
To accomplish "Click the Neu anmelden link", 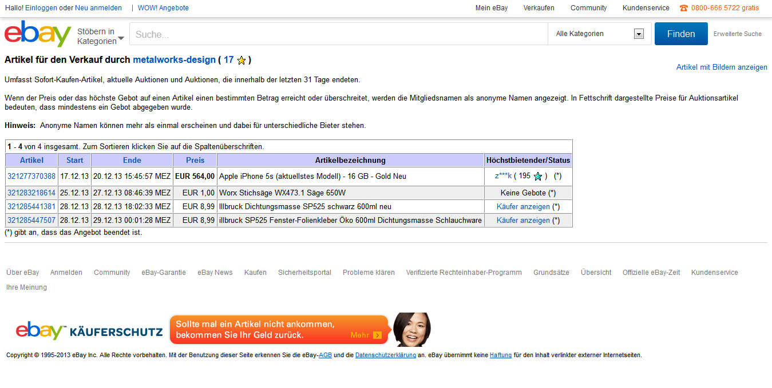I will click(98, 8).
